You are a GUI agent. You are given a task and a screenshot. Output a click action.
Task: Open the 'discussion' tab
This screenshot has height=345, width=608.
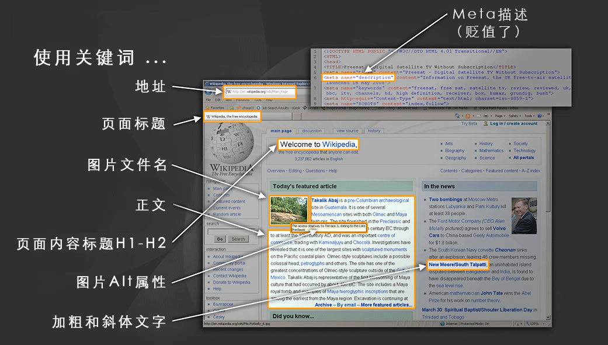click(312, 131)
